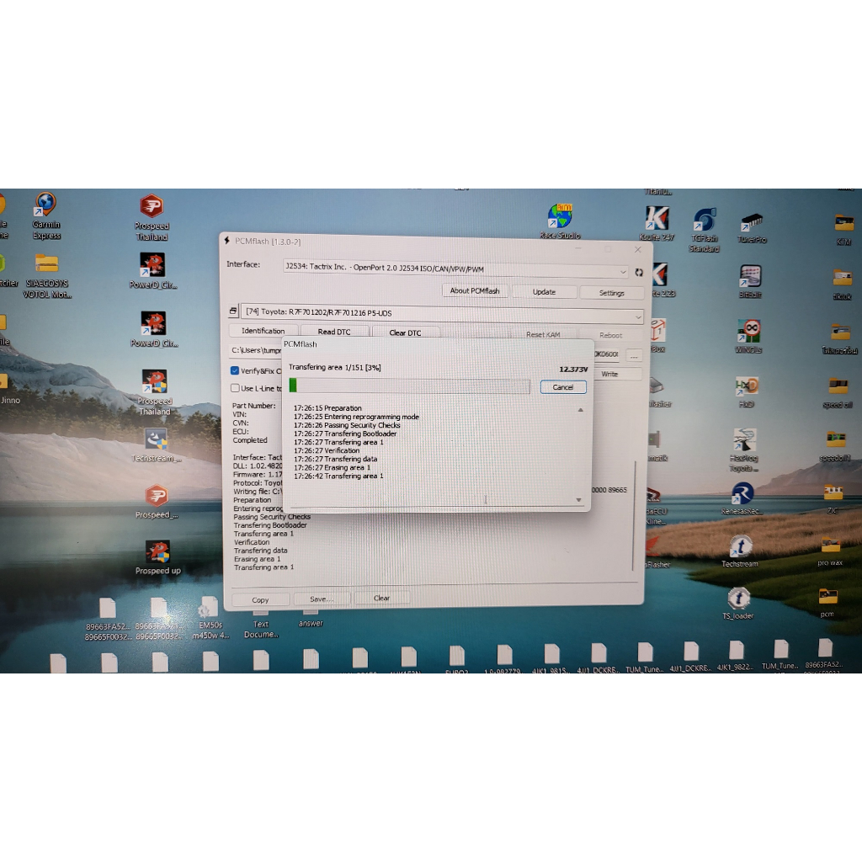Screen dimensions: 862x862
Task: Open the speedoil1 folder
Action: tap(835, 446)
